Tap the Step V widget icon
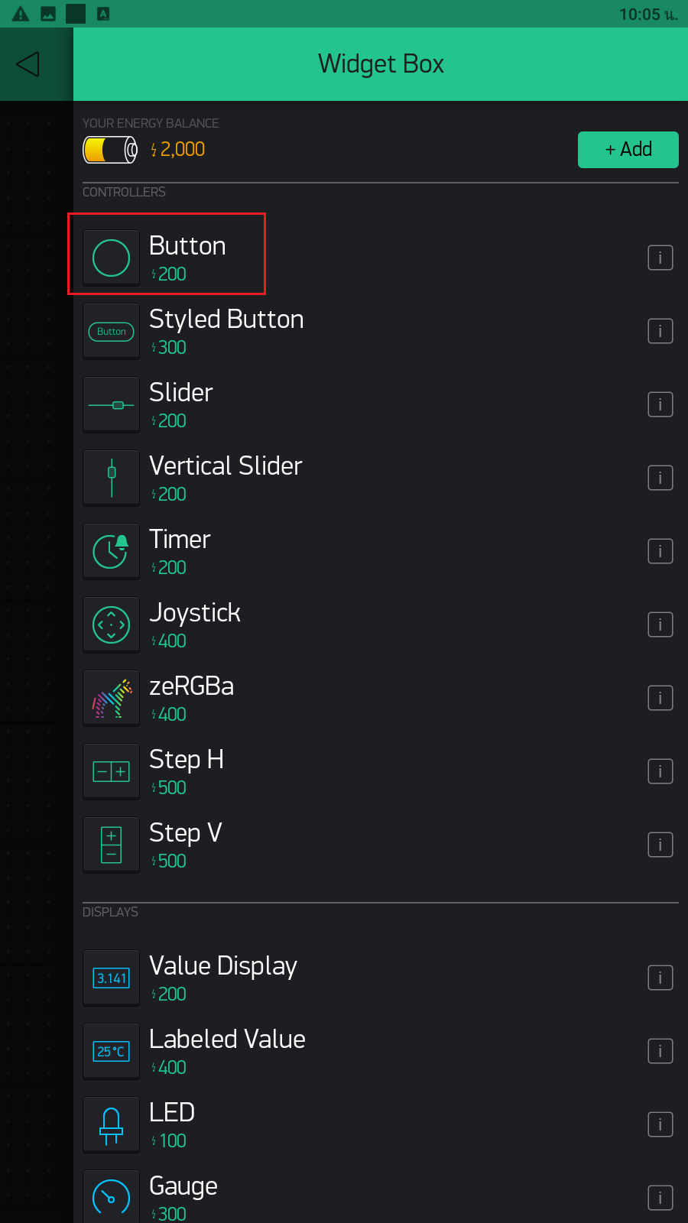Viewport: 688px width, 1223px height. click(111, 845)
